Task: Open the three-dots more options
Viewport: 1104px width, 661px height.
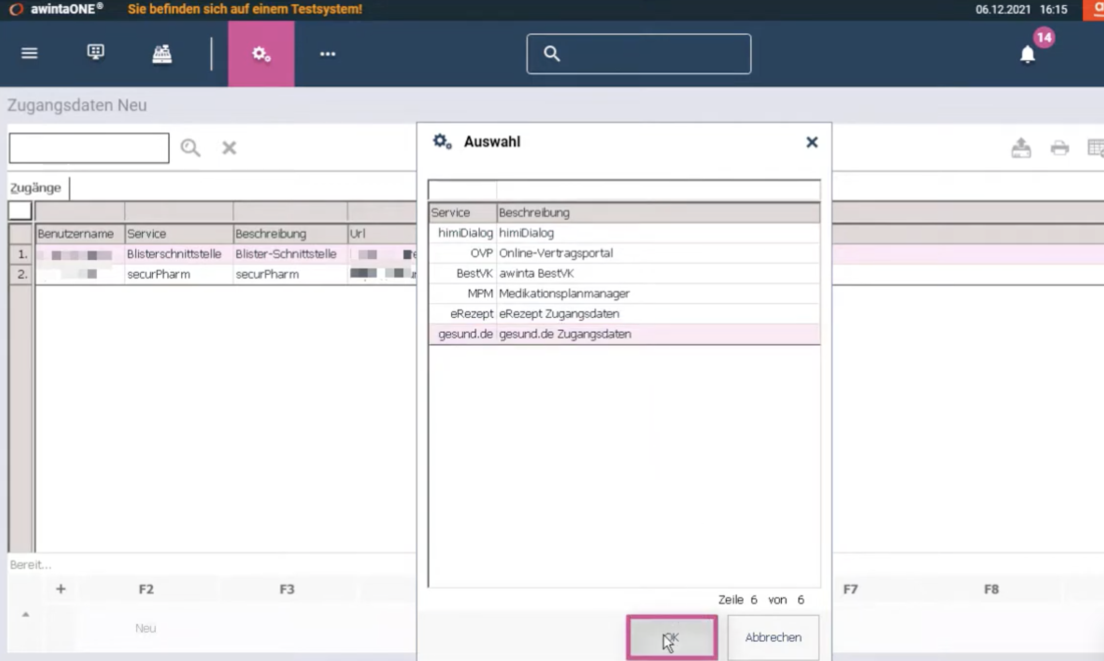Action: (x=327, y=54)
